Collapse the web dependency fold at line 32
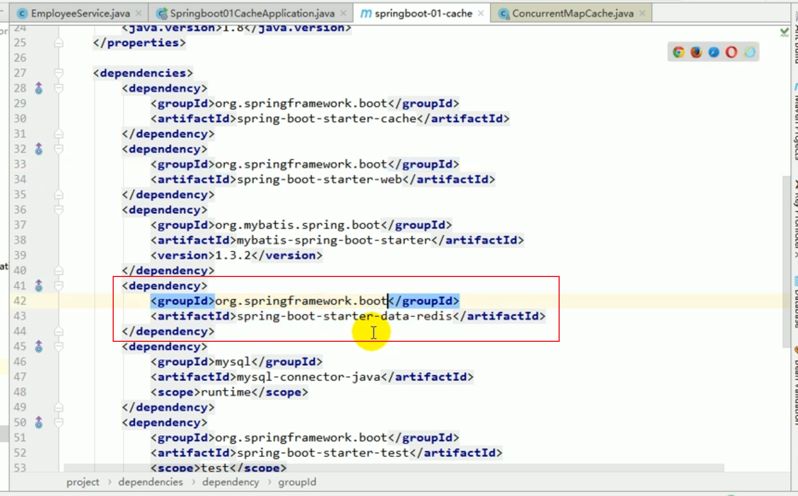The height and width of the screenshot is (496, 798). pyautogui.click(x=59, y=149)
